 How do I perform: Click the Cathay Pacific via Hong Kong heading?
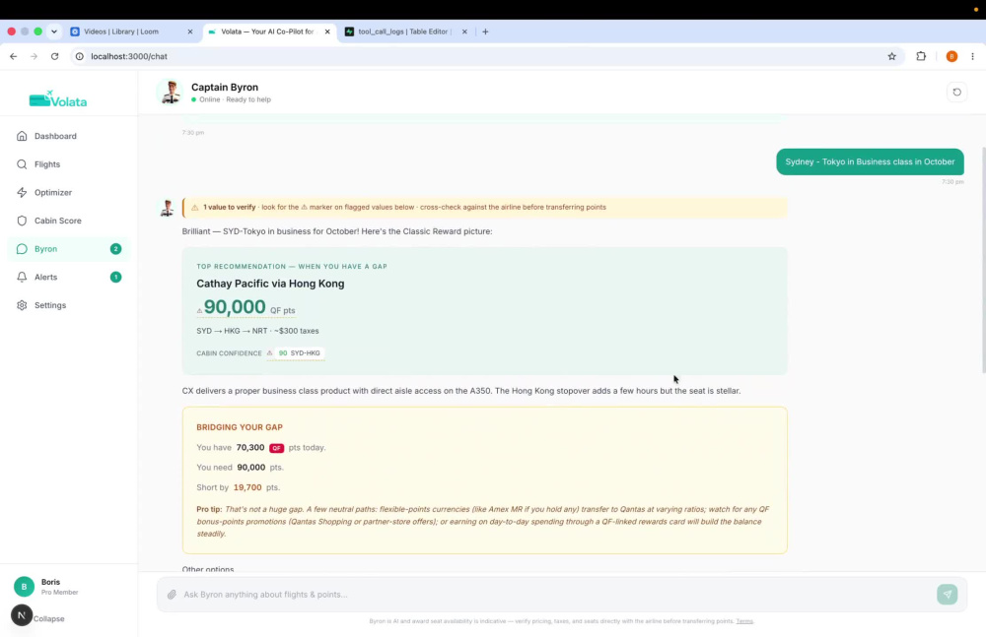click(270, 284)
